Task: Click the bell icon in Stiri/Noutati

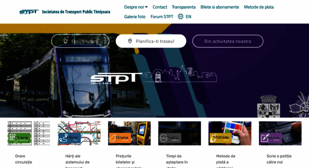Action: (66, 41)
